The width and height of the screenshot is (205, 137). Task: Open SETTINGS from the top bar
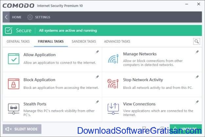click(x=43, y=17)
